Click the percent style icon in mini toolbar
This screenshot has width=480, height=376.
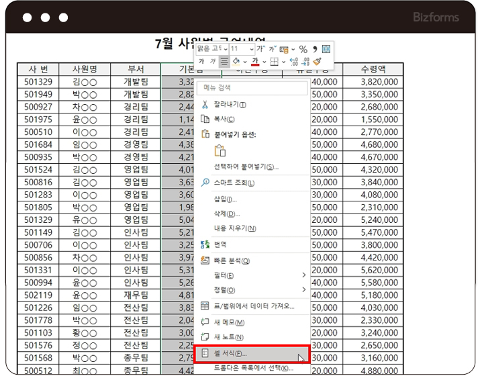[x=303, y=49]
